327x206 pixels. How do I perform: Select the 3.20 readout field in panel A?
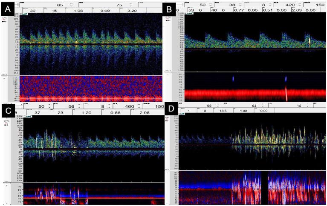(131, 11)
